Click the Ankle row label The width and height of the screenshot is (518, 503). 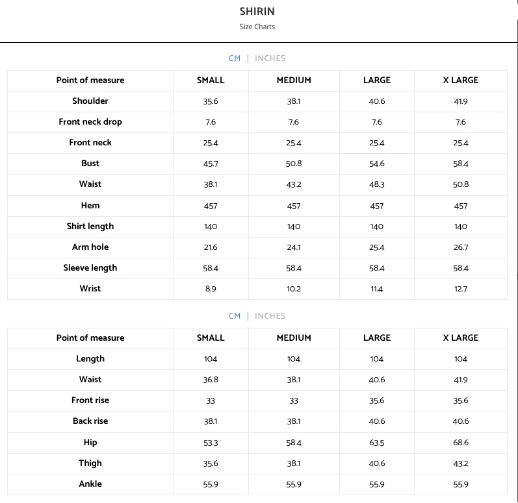pyautogui.click(x=90, y=484)
